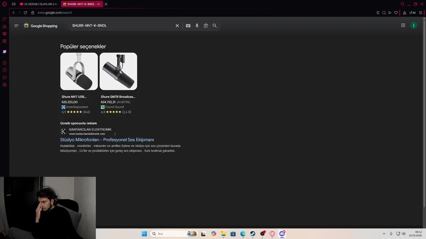Switch to the GİZEMLİ OLAYLAR YouTube tab
This screenshot has width=426, height=239.
coord(39,4)
